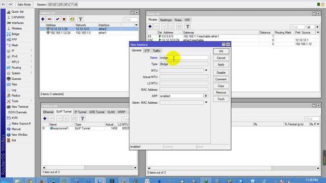Open the Bridge menu in the sidebar
This screenshot has height=183, width=326.
coord(15,34)
